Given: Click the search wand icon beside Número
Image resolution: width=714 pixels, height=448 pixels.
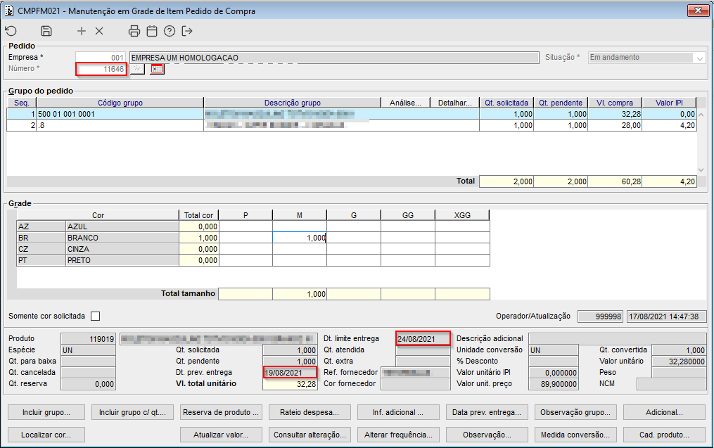Looking at the screenshot, I should (x=137, y=69).
